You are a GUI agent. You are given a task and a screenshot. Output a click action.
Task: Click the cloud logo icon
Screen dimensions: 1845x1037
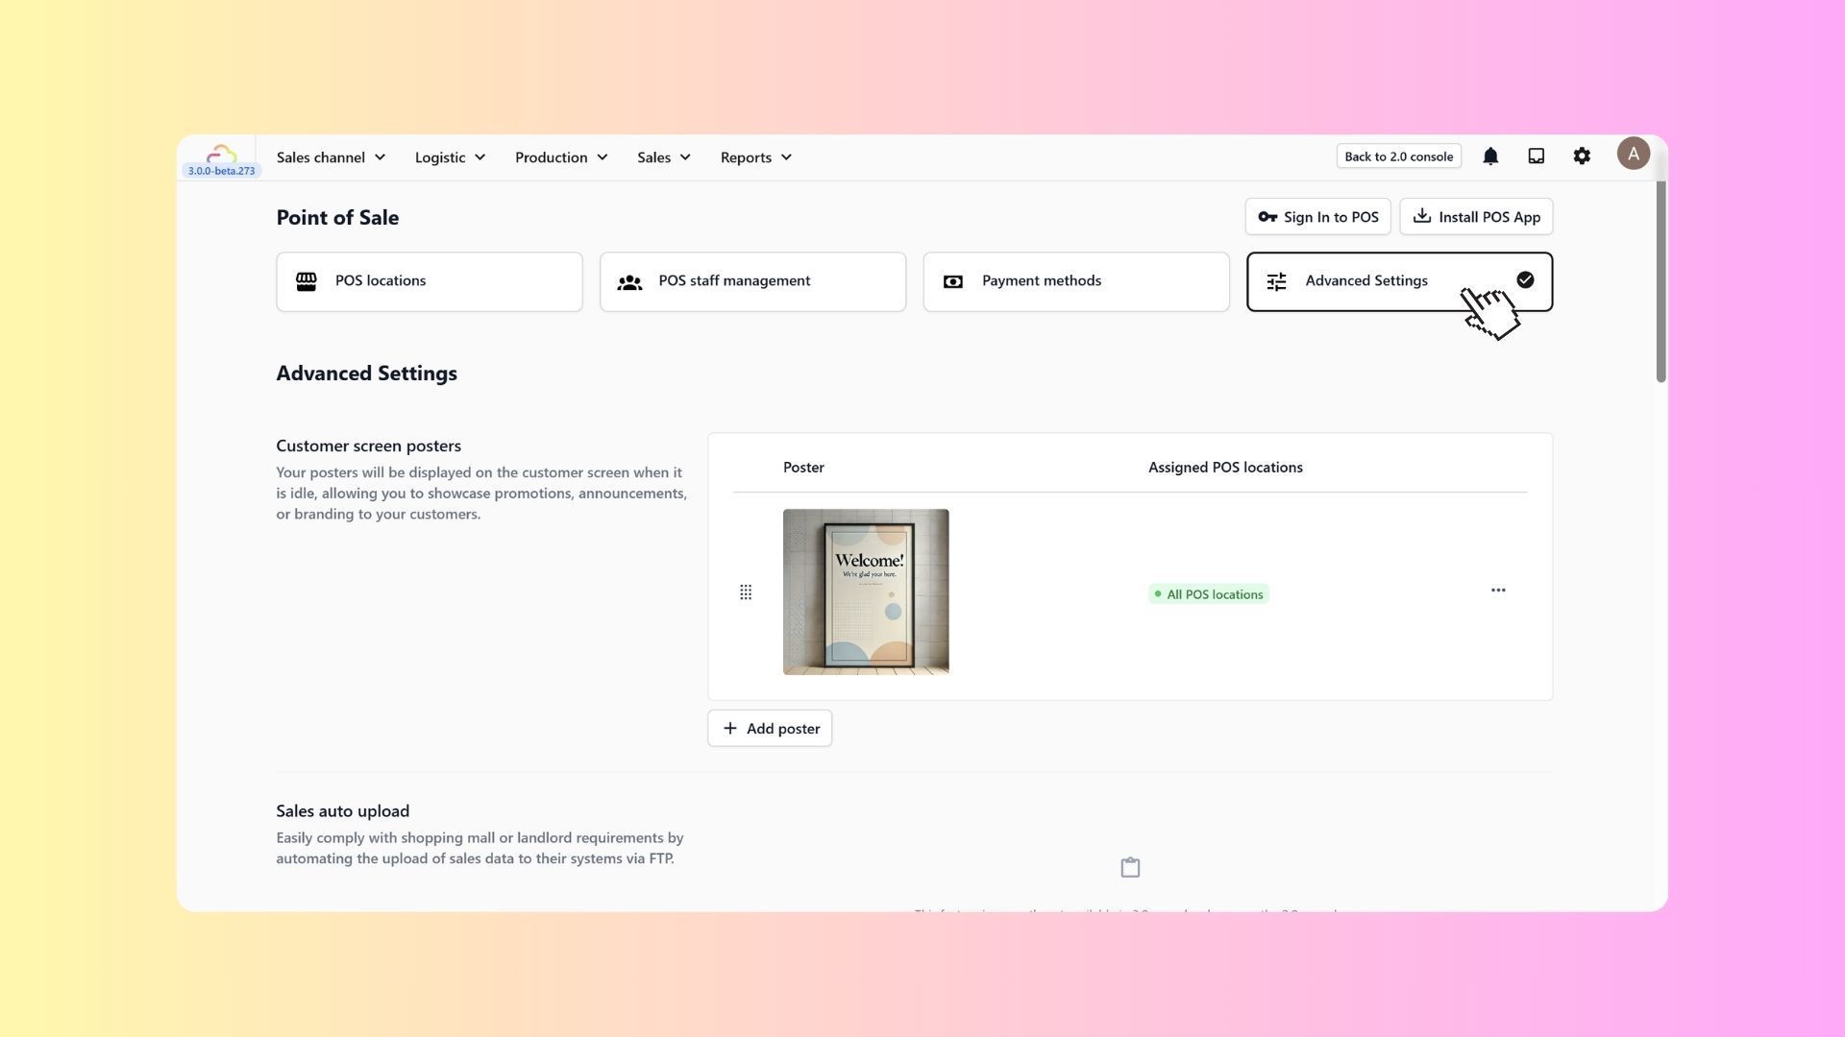(221, 154)
